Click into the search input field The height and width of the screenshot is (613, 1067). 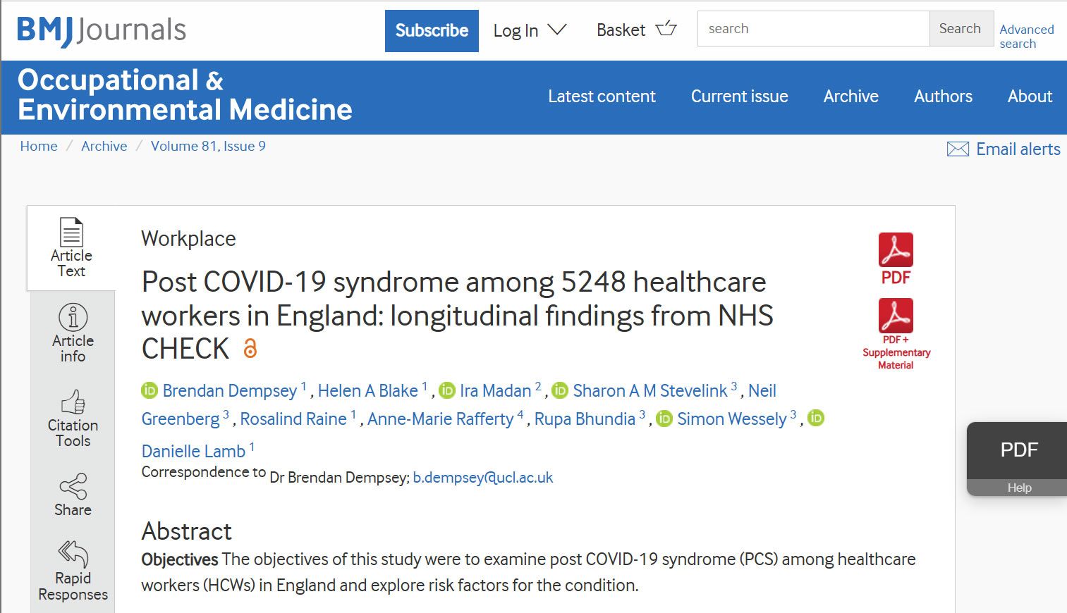[x=813, y=29]
